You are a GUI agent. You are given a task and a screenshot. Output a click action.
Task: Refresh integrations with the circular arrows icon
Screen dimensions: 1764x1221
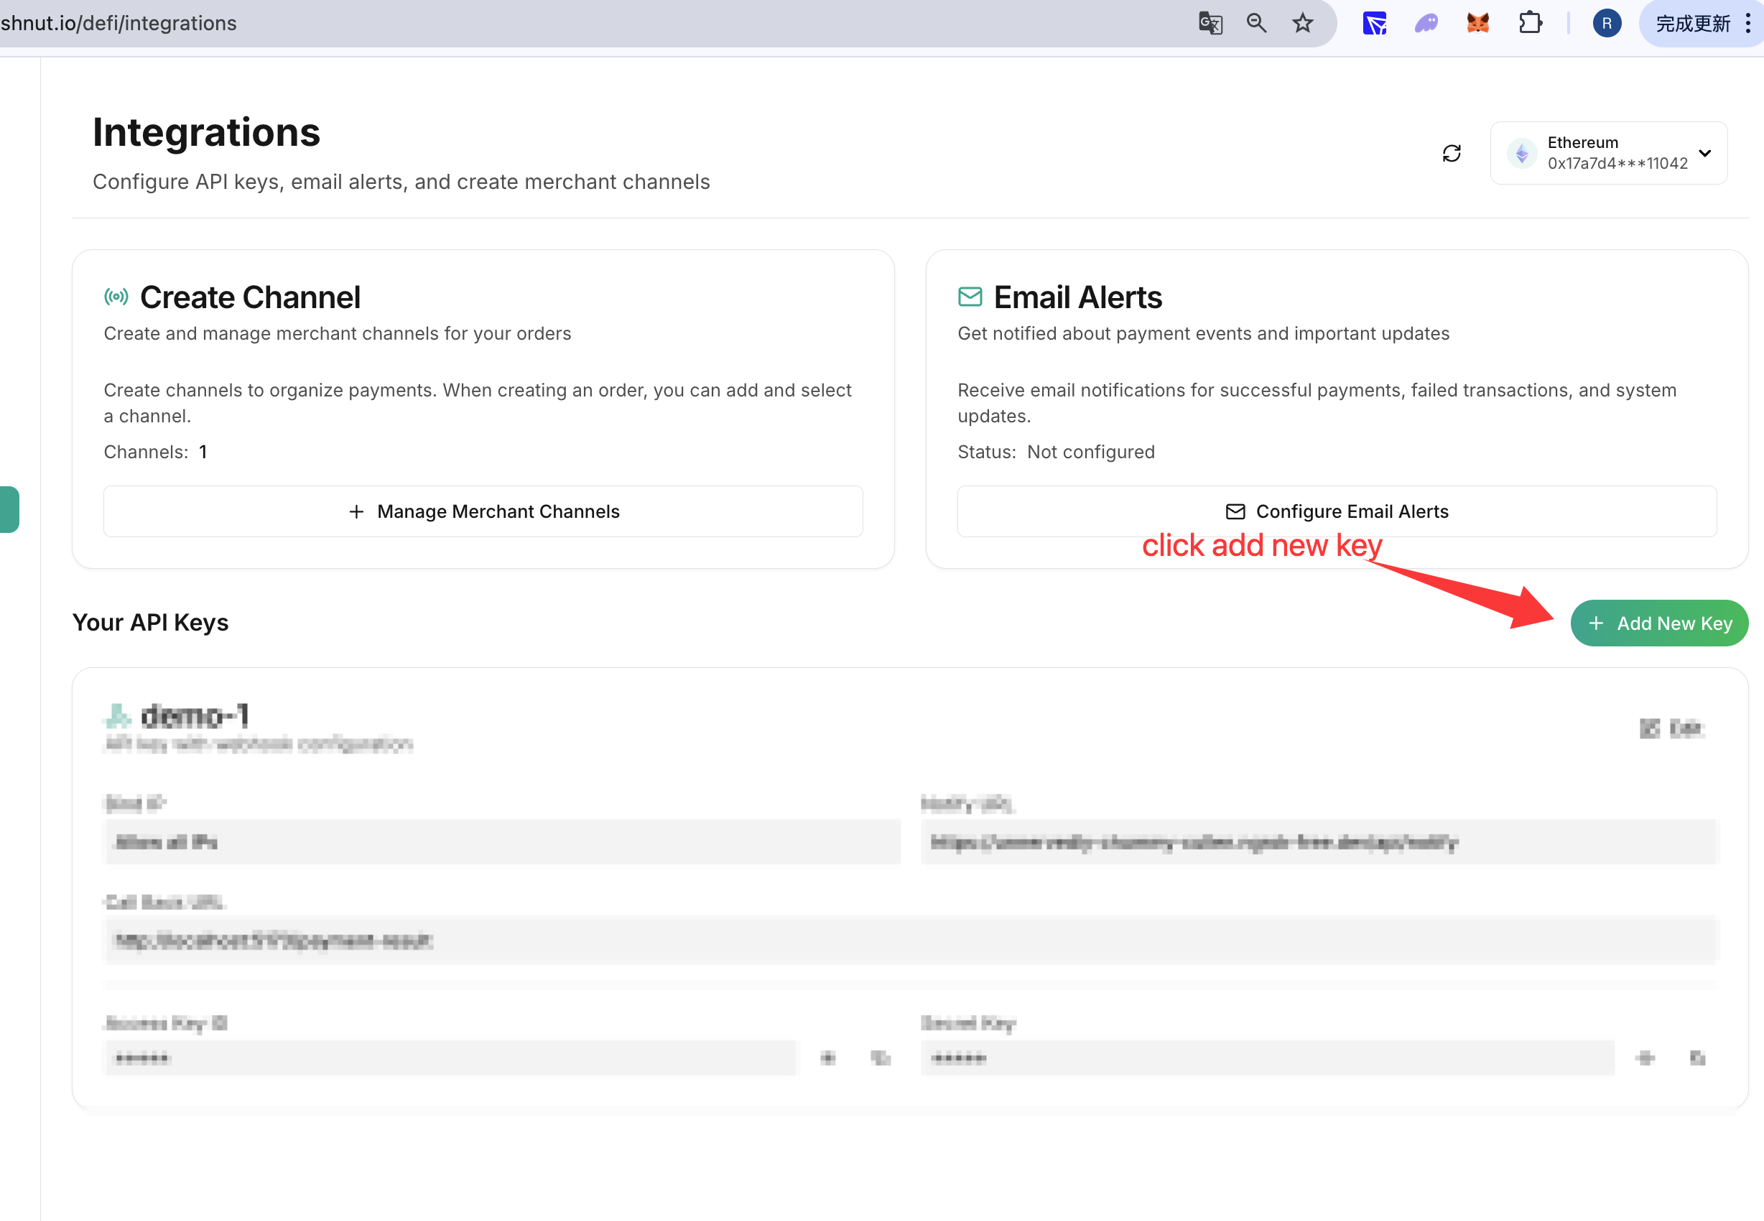point(1451,153)
